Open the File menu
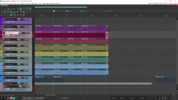Viewport: 178px width, 100px height. click(x=1, y=3)
